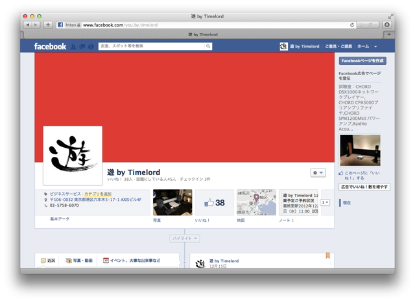Click the Facebookページを作成 button
Viewport: 415px width, 302px height.
[362, 61]
